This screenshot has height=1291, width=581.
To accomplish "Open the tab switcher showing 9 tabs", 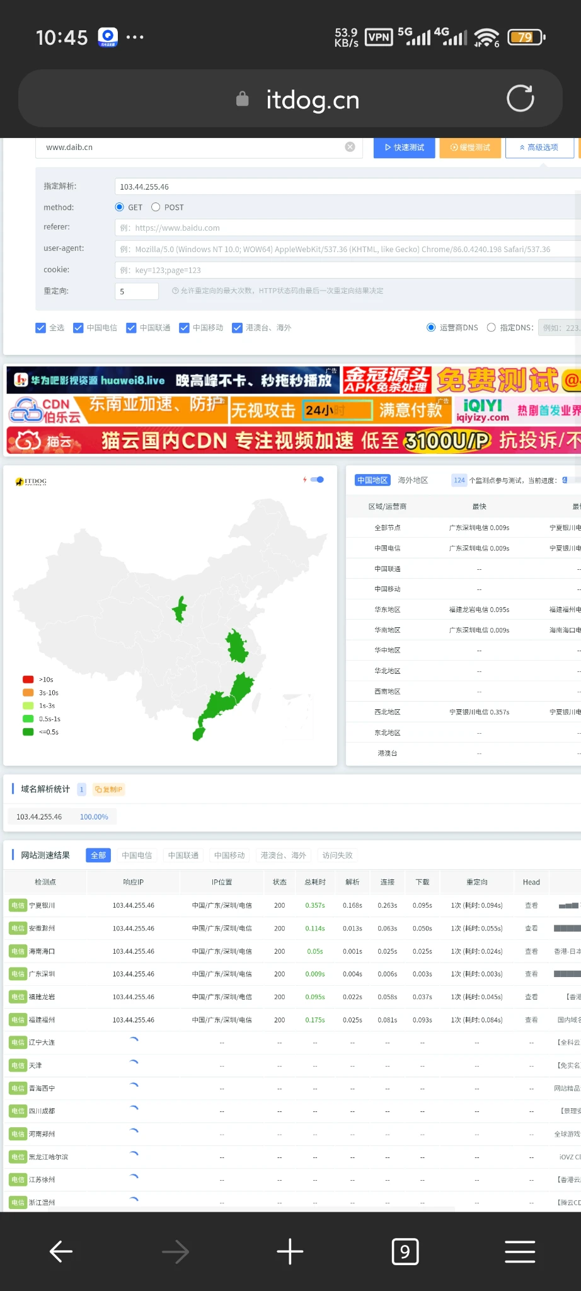I will (x=405, y=1251).
